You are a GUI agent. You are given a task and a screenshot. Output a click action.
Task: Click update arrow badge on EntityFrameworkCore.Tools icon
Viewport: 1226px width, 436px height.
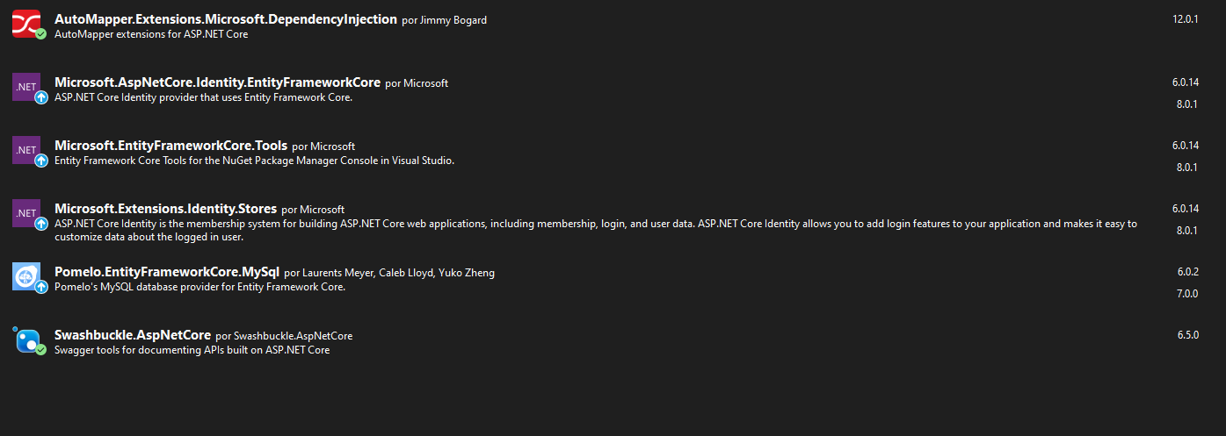tap(40, 161)
